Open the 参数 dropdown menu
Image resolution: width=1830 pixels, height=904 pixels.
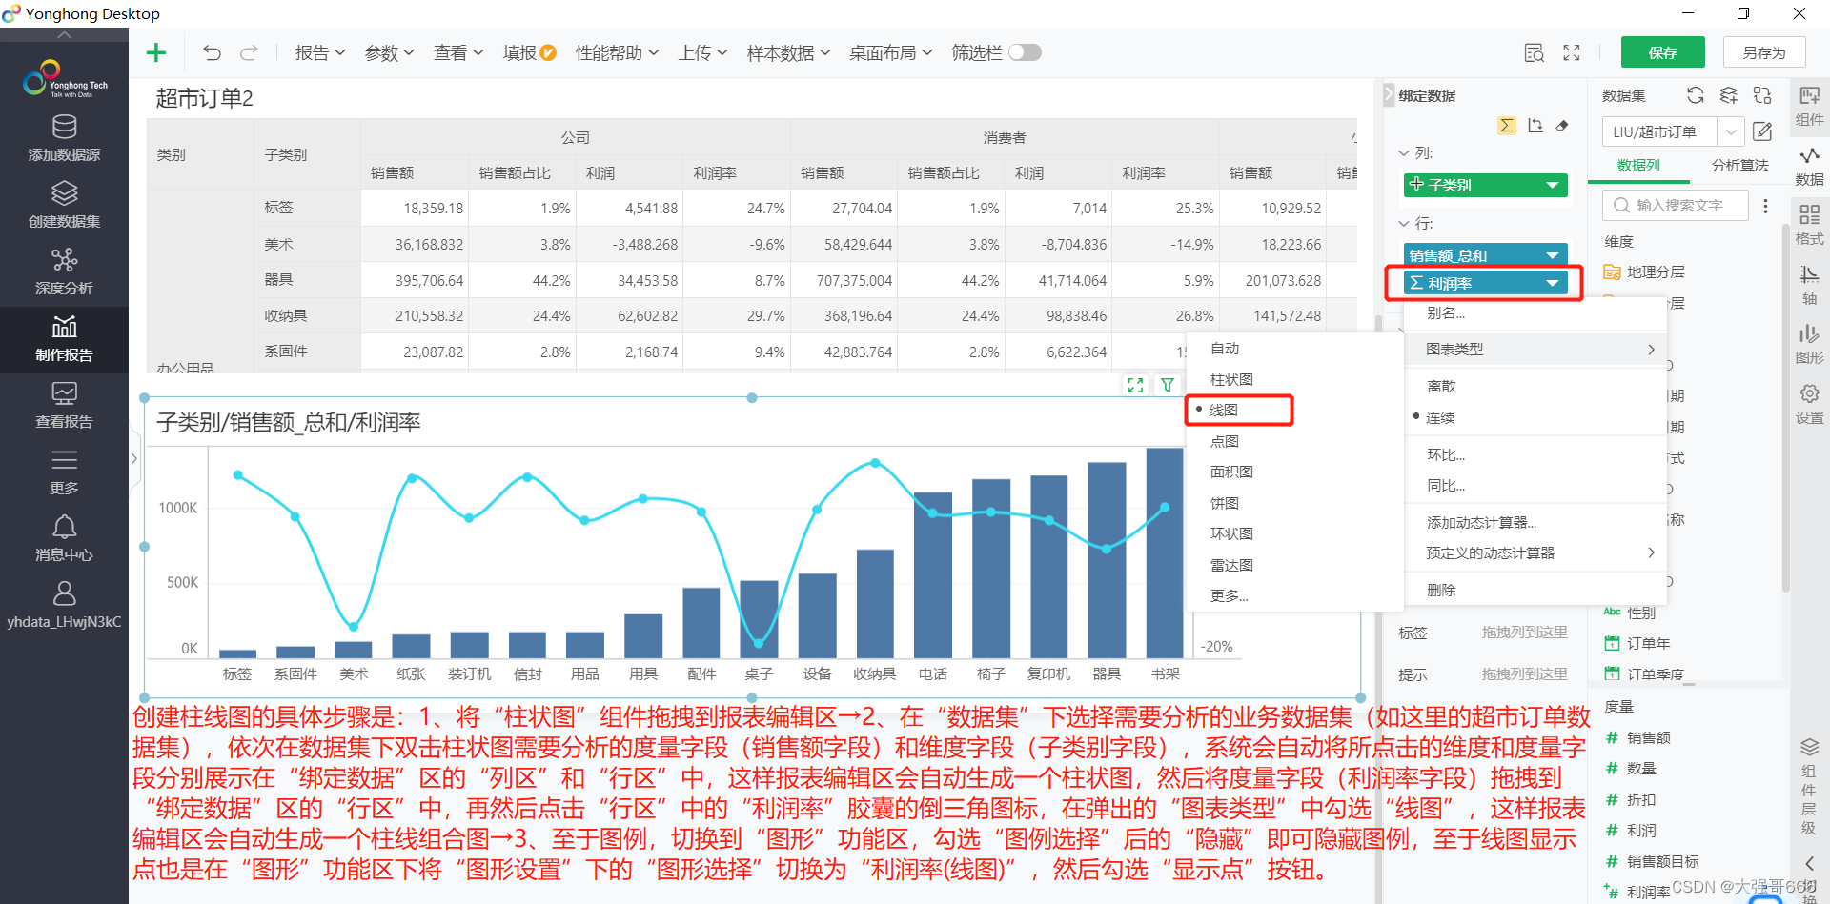390,53
